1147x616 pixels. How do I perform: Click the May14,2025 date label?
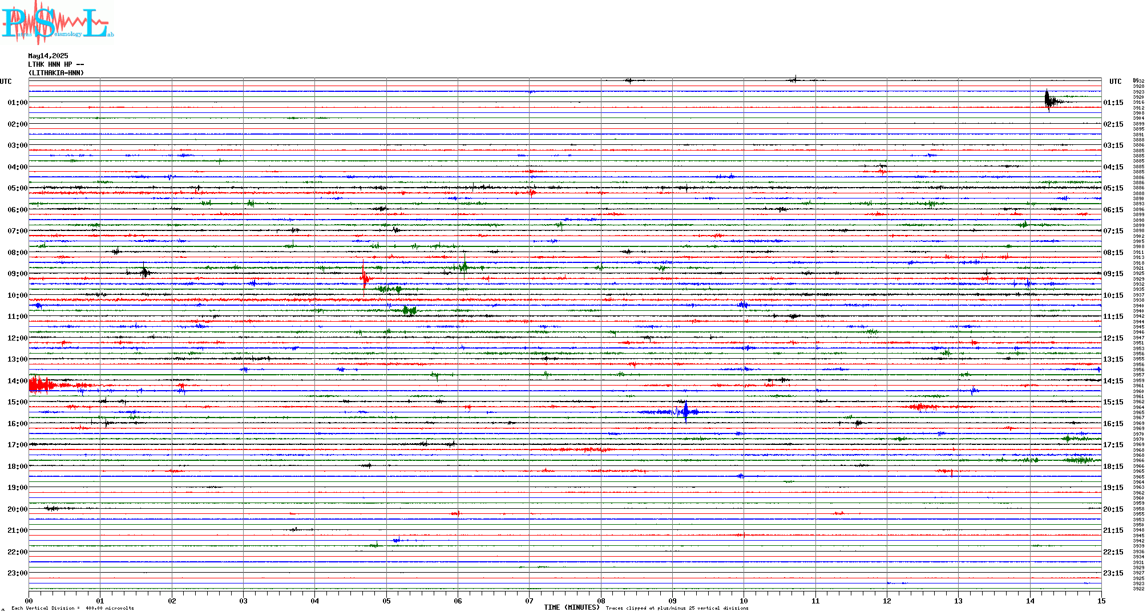pyautogui.click(x=48, y=56)
